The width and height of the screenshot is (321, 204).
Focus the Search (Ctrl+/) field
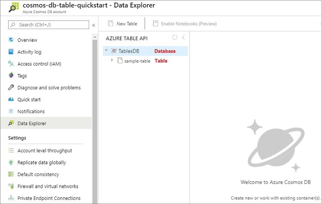48,25
